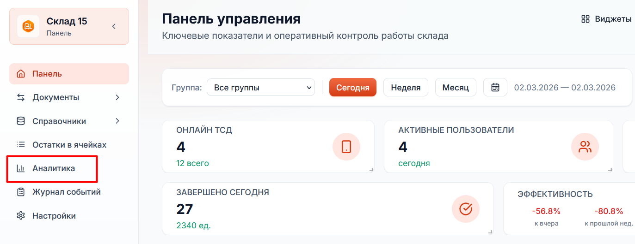
Task: Click the arrows icon beside Документы
Action: point(21,97)
